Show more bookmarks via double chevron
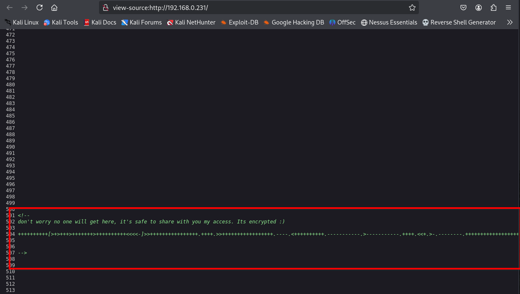 coord(510,22)
